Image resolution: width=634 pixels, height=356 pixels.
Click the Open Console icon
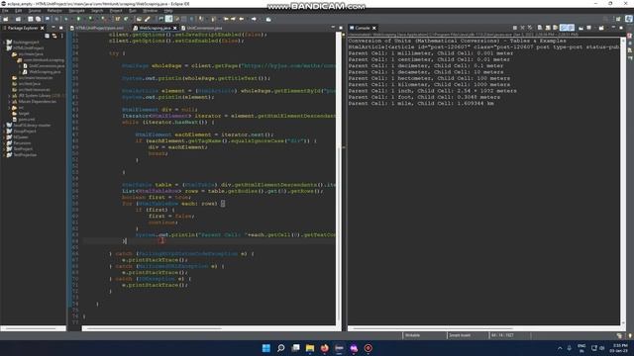pos(601,28)
